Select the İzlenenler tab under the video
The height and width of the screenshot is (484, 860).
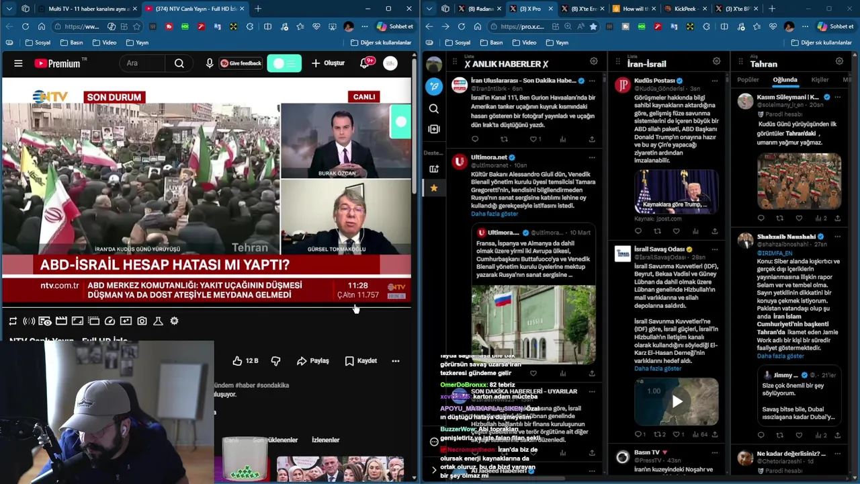(x=326, y=440)
